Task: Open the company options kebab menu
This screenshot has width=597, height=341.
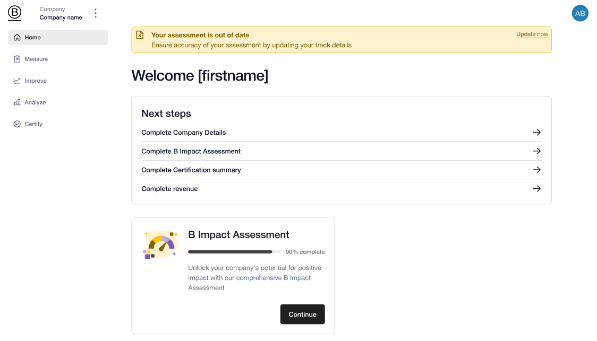Action: [x=96, y=13]
